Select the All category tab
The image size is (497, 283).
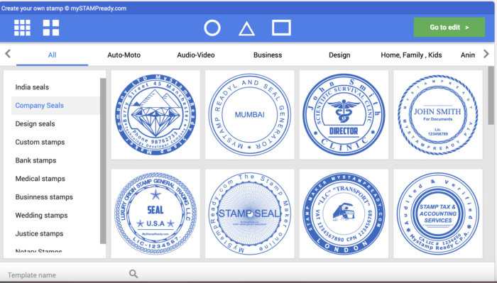click(x=52, y=55)
